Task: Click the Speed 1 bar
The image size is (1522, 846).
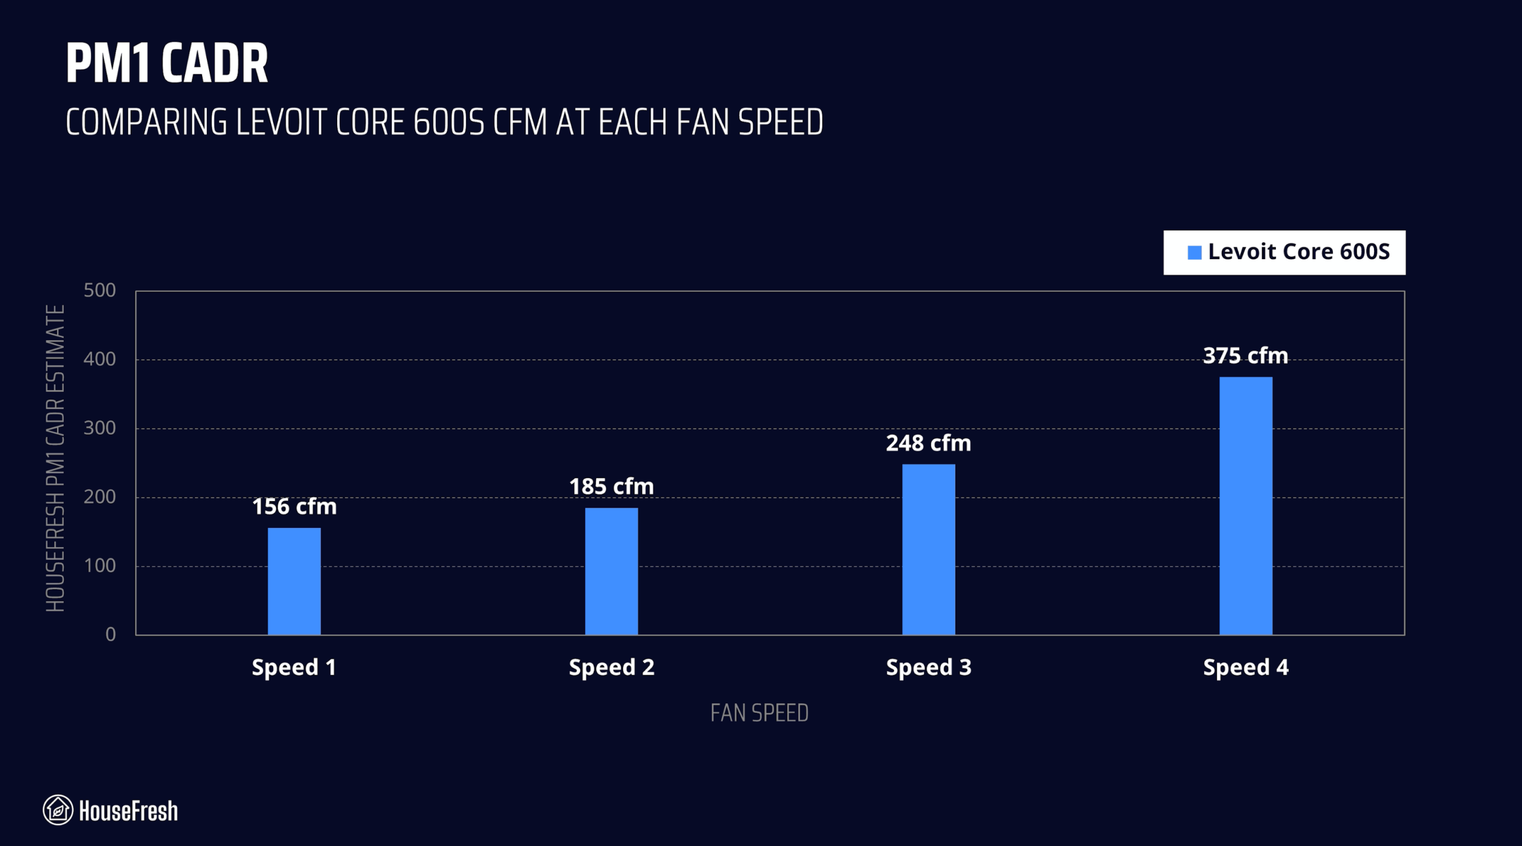Action: point(294,581)
